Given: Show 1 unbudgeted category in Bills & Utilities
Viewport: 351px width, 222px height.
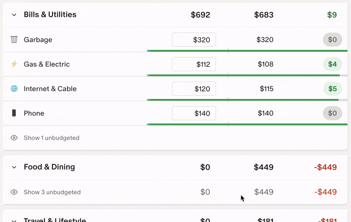Looking at the screenshot, I should (x=51, y=138).
